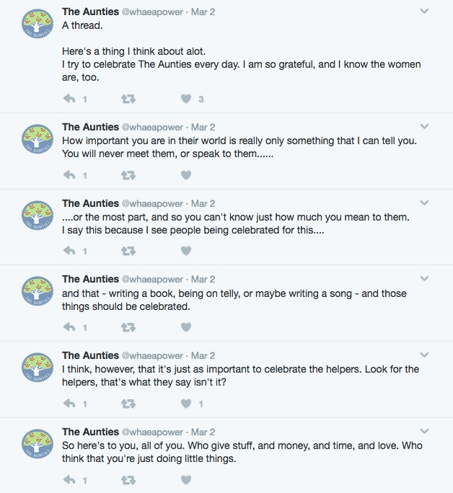Reply to '....or the most part' tweet
The width and height of the screenshot is (453, 493).
pyautogui.click(x=70, y=251)
